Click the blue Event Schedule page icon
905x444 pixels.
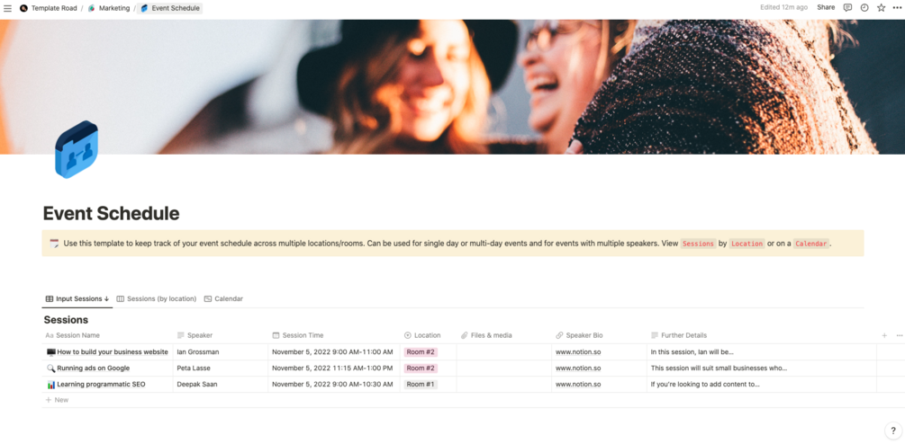pyautogui.click(x=77, y=149)
